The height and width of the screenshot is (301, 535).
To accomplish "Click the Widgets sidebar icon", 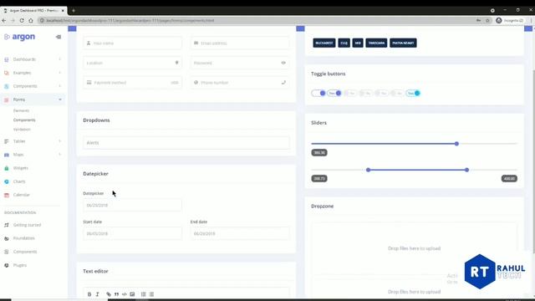I will pos(7,168).
